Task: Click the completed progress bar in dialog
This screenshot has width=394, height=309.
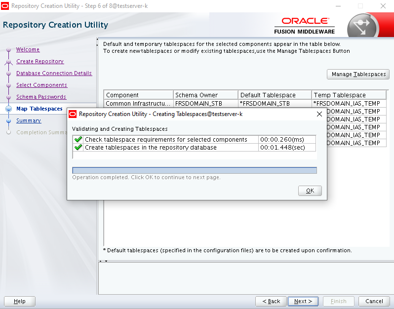Action: [x=195, y=170]
